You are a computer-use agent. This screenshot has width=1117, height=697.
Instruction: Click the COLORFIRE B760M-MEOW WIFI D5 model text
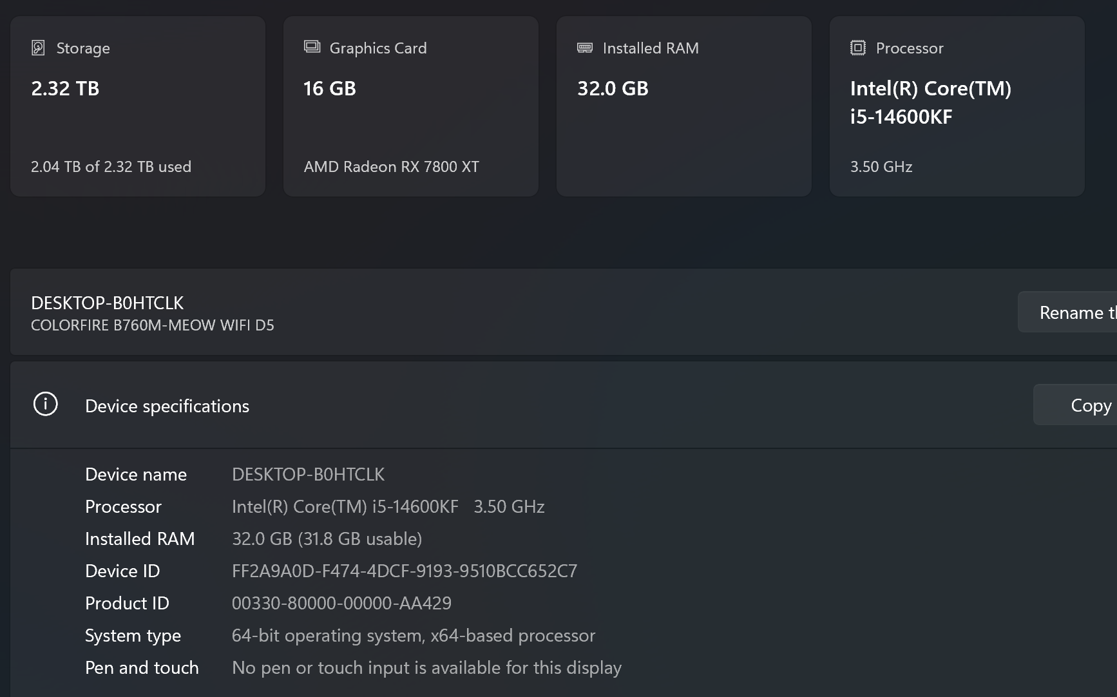(152, 325)
